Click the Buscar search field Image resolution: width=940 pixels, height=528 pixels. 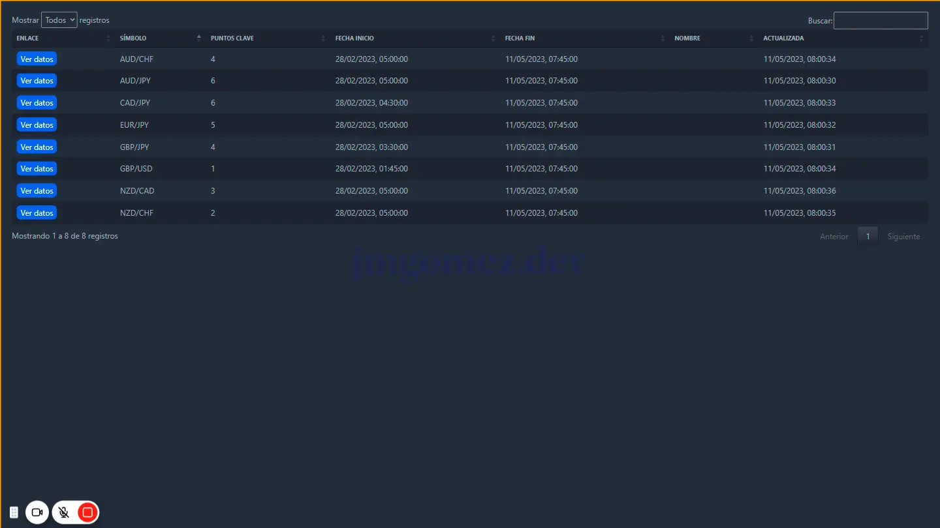click(880, 21)
